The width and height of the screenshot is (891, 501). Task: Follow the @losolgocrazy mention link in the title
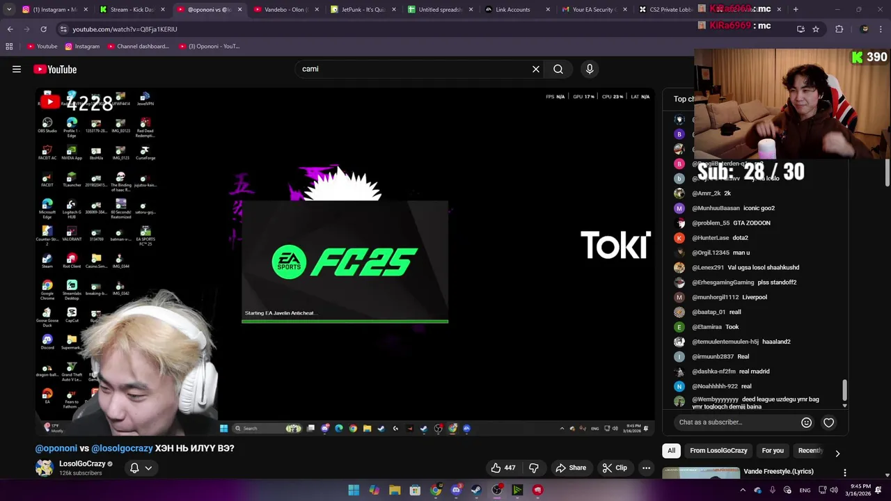click(x=122, y=448)
